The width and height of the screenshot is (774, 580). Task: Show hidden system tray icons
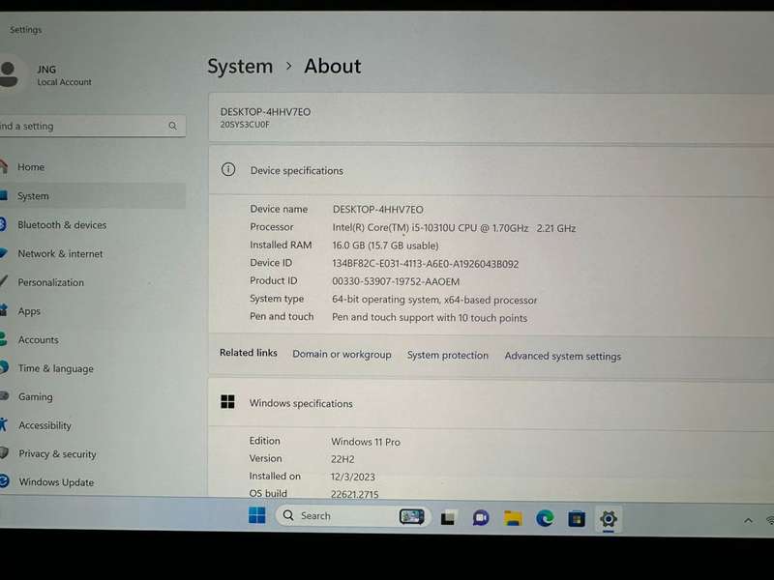click(748, 520)
